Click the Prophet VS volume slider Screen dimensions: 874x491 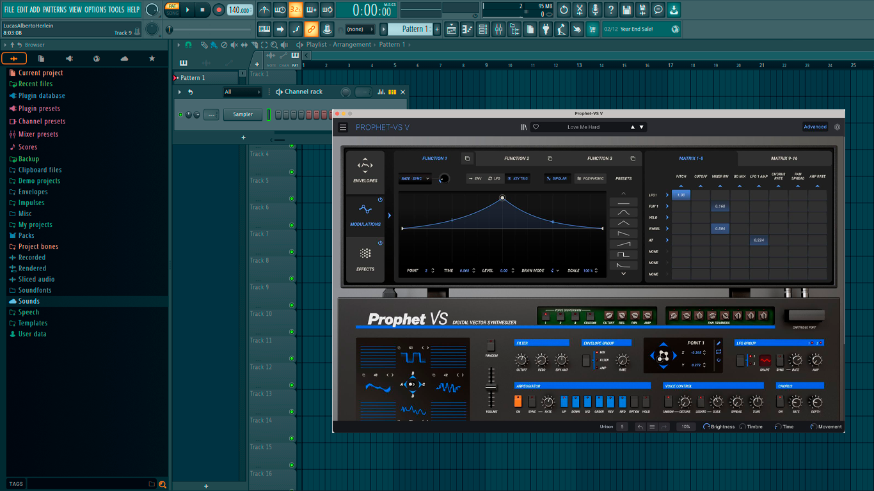tap(491, 387)
